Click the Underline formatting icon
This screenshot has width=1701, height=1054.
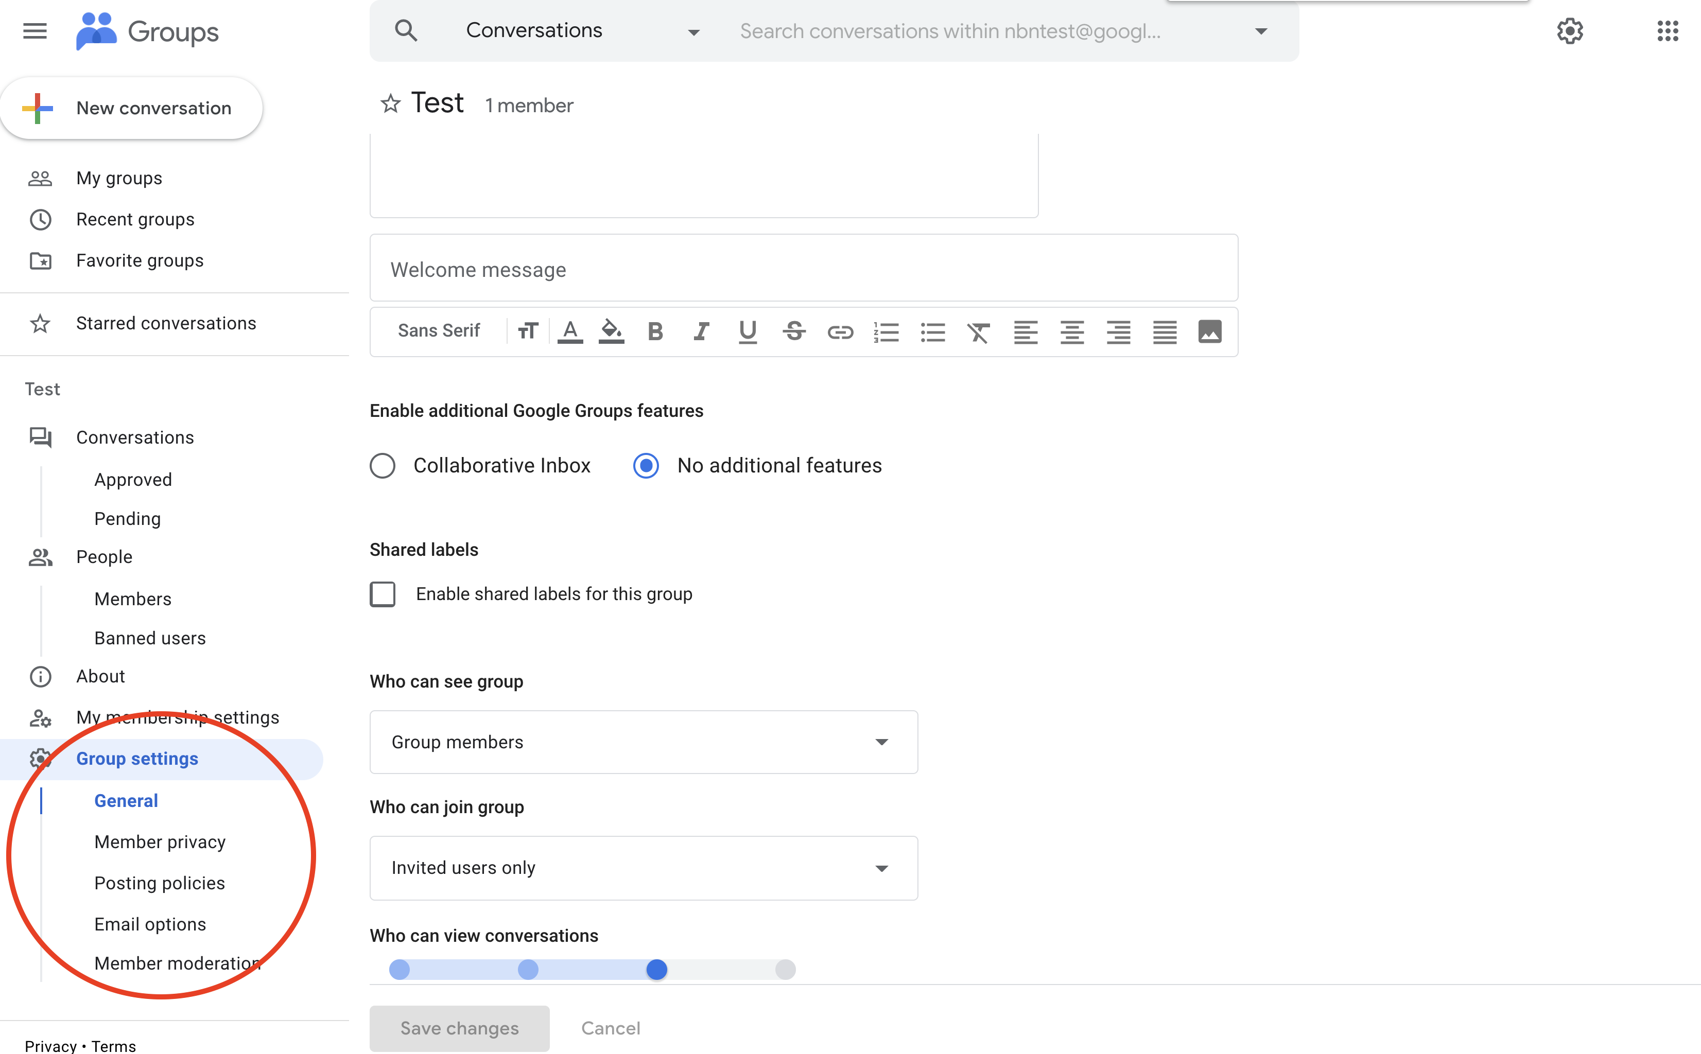point(746,331)
